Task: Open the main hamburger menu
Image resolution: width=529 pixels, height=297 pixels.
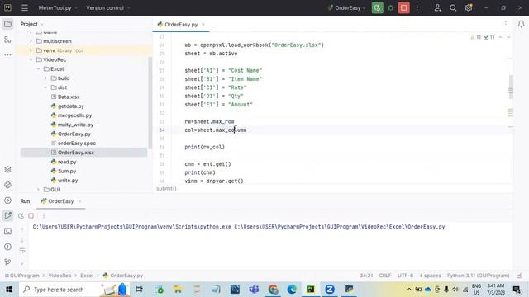Action: pos(25,7)
